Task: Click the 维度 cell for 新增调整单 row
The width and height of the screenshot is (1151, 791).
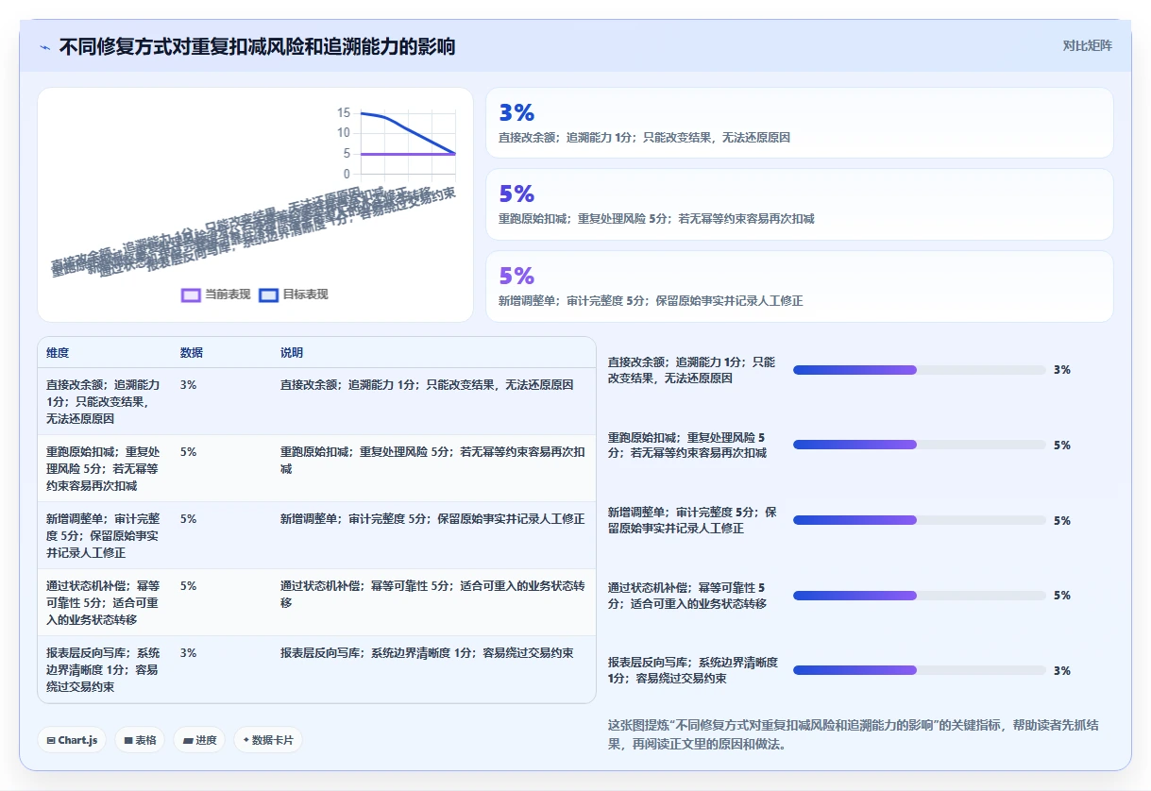Action: [x=104, y=535]
